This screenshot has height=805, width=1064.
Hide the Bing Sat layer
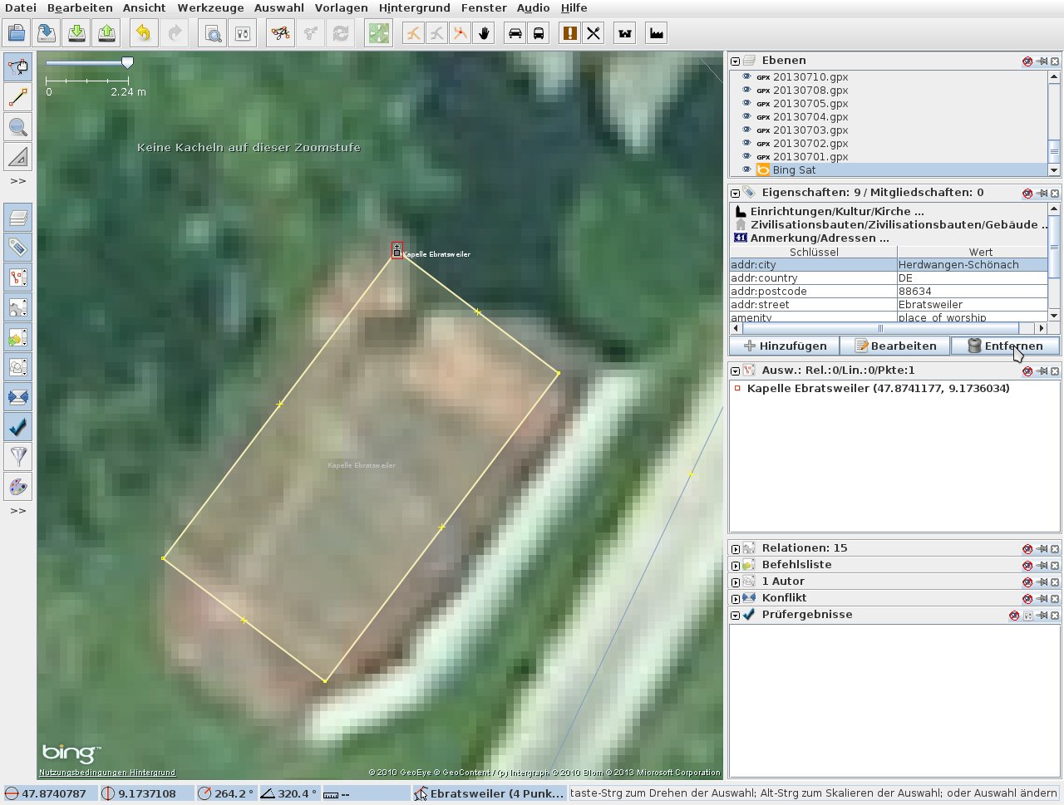coord(746,169)
